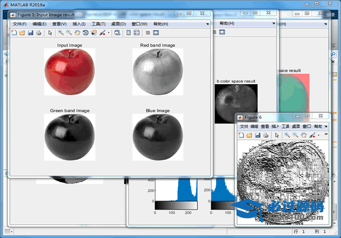Screen dimensions: 341x238
Task: Select Data Cursor tool in Figure 1
Action: tap(94, 33)
